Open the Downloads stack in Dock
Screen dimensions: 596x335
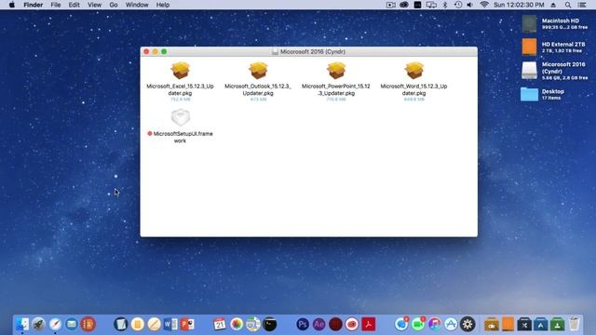click(x=557, y=324)
